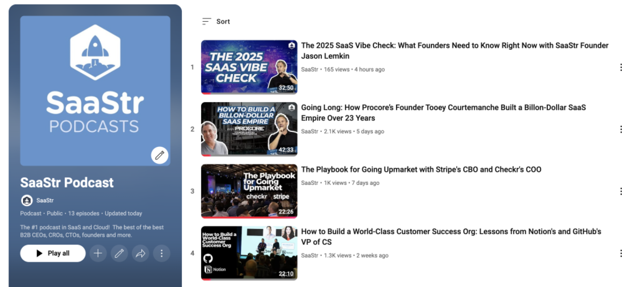Open the Billion-Dollar SaaS Empire thumbnail
The image size is (622, 287).
click(x=249, y=129)
